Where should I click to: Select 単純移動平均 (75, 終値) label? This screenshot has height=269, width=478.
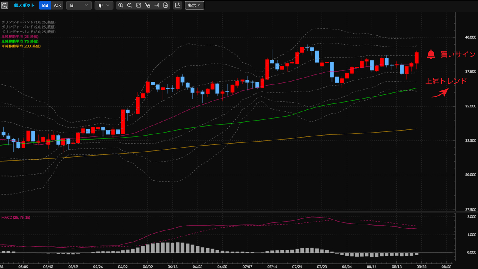coord(20,41)
